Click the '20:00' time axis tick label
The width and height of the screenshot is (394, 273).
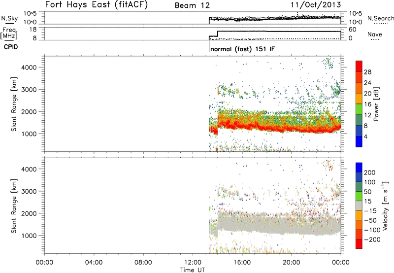291,263
